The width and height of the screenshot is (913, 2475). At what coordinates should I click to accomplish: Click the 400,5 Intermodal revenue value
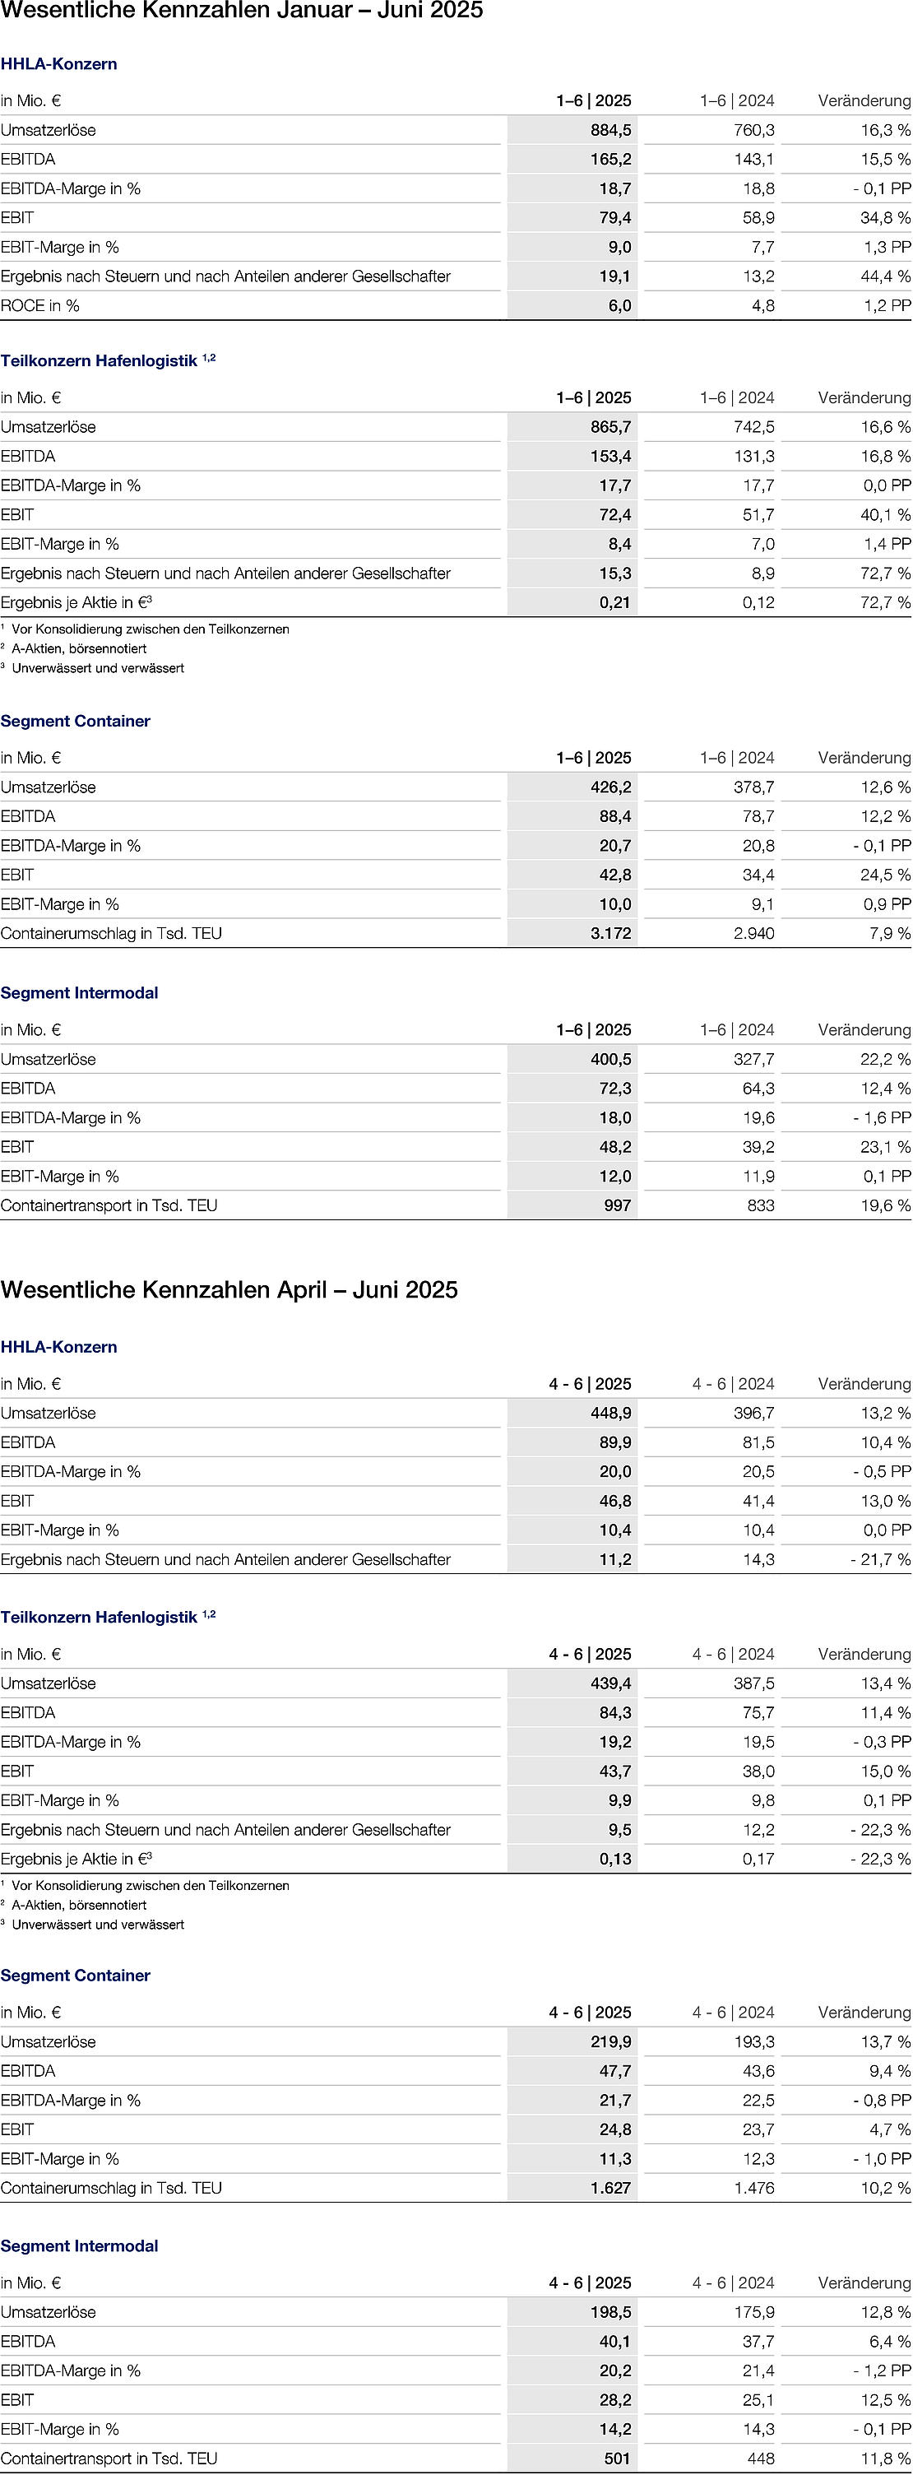pyautogui.click(x=610, y=1059)
